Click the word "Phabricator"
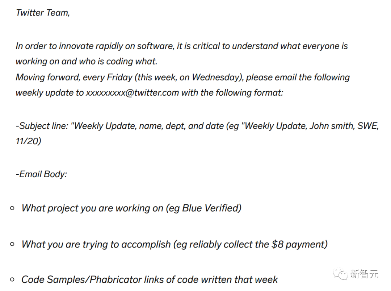 click(x=115, y=279)
